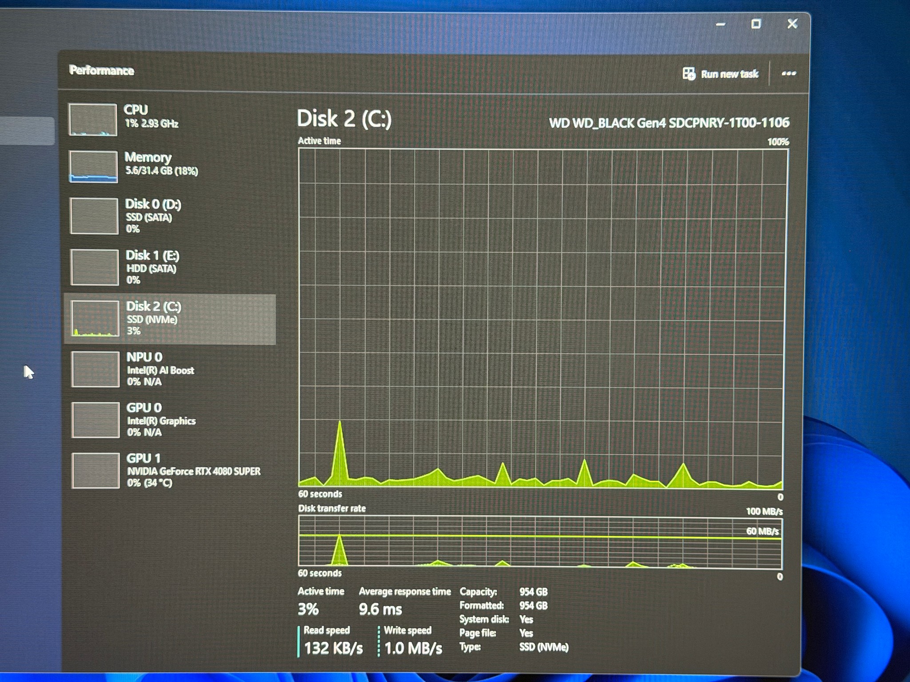Select the Memory mini graph thumbnail
The width and height of the screenshot is (910, 682).
pyautogui.click(x=93, y=167)
